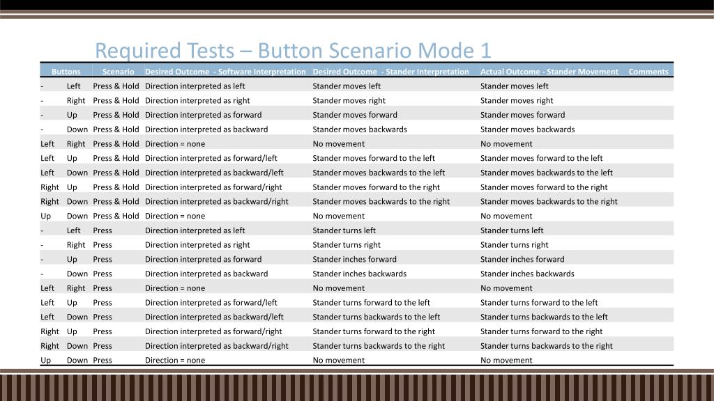Click 'Direction = none' in Left Right Press & Hold row

tap(175, 143)
